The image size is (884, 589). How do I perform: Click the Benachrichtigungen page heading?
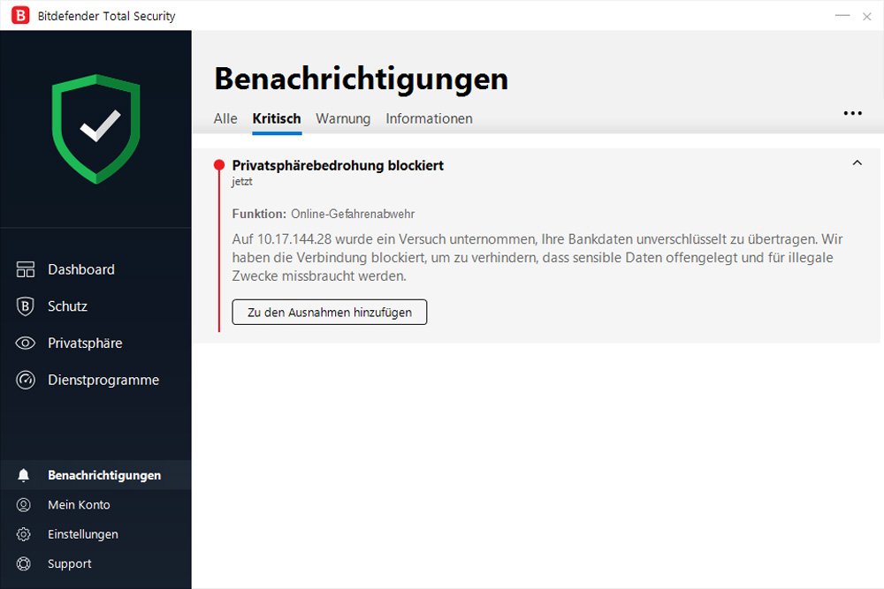click(362, 79)
